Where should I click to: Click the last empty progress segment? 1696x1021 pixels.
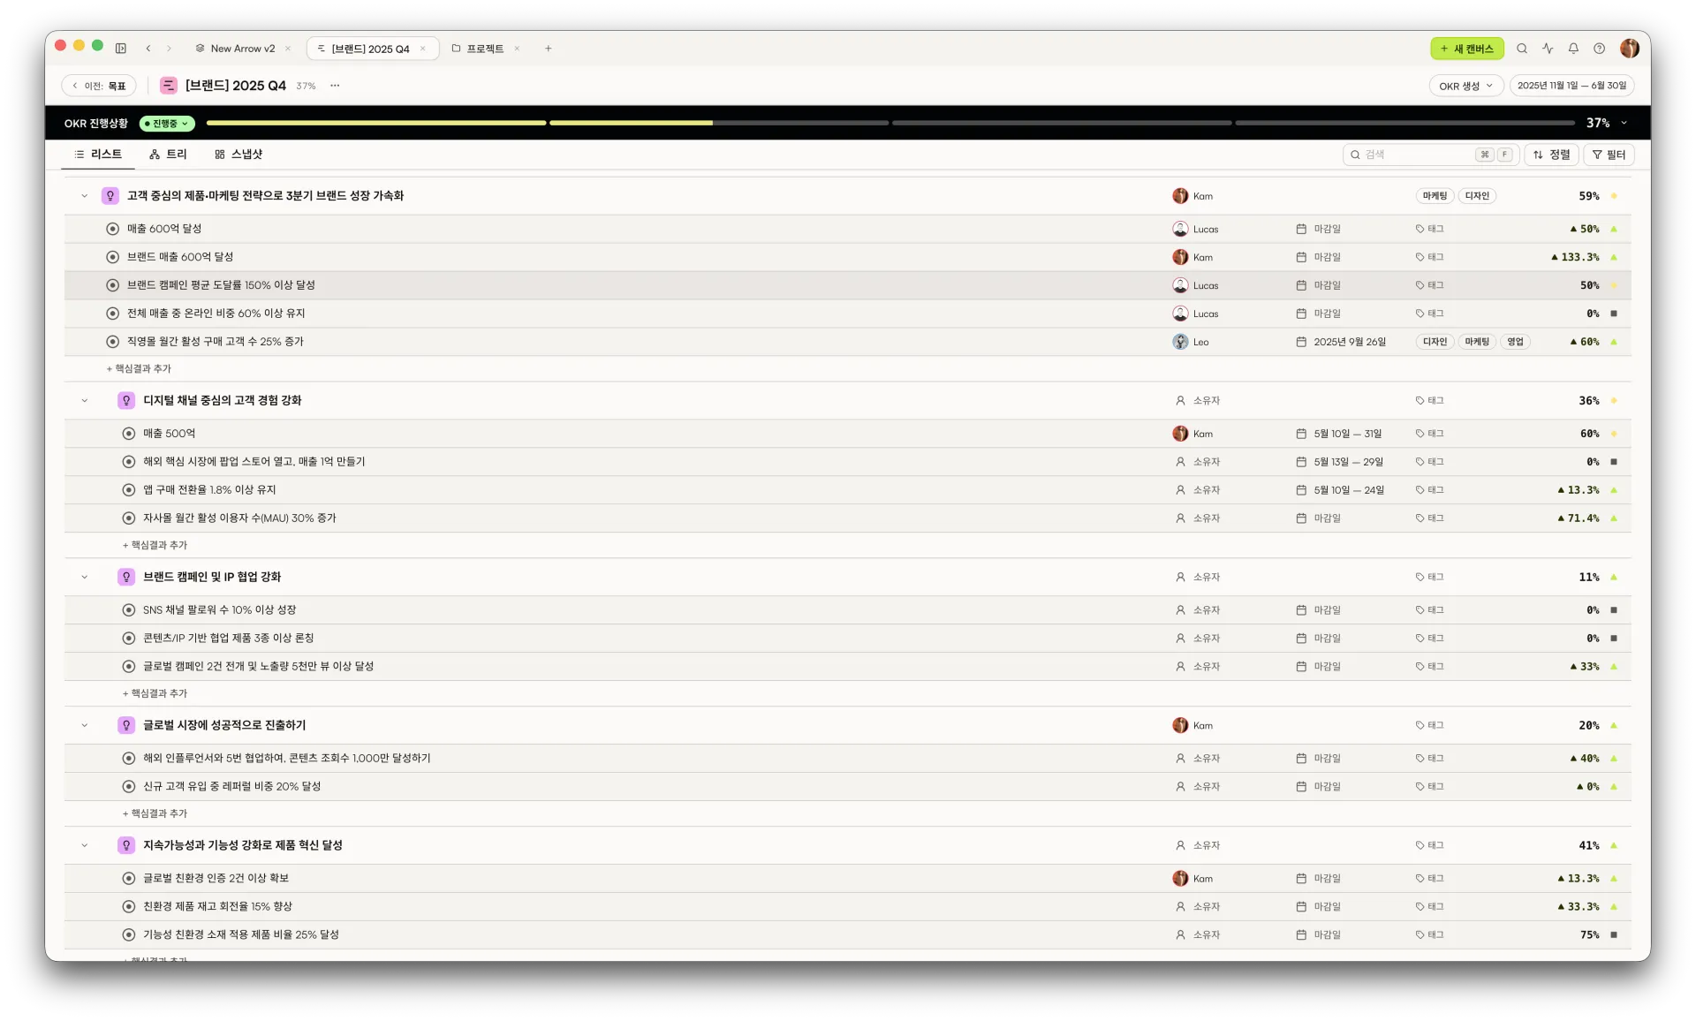pyautogui.click(x=1404, y=123)
